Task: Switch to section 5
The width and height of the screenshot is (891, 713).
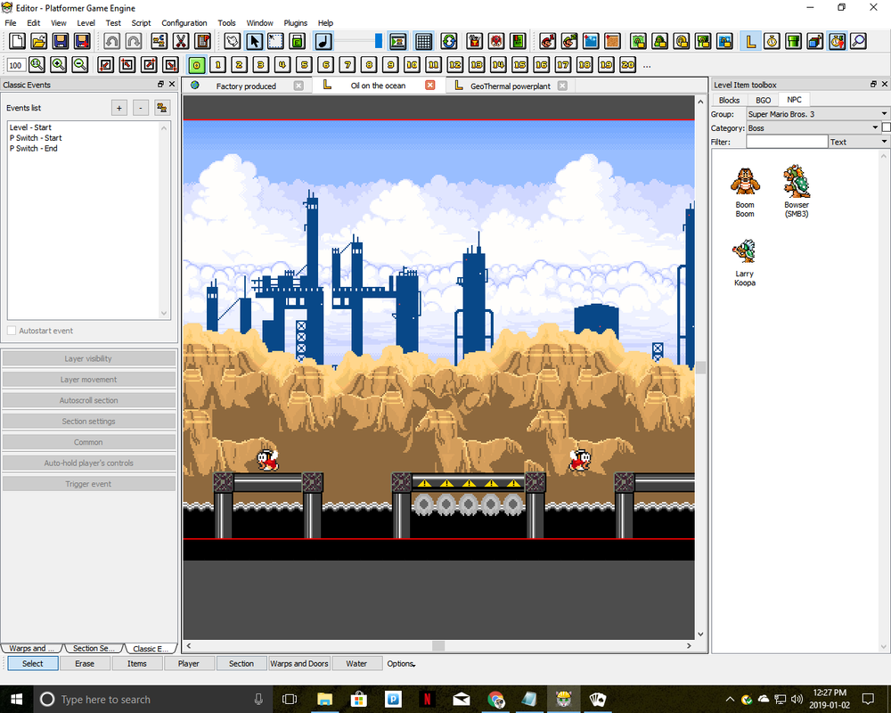Action: pos(304,64)
